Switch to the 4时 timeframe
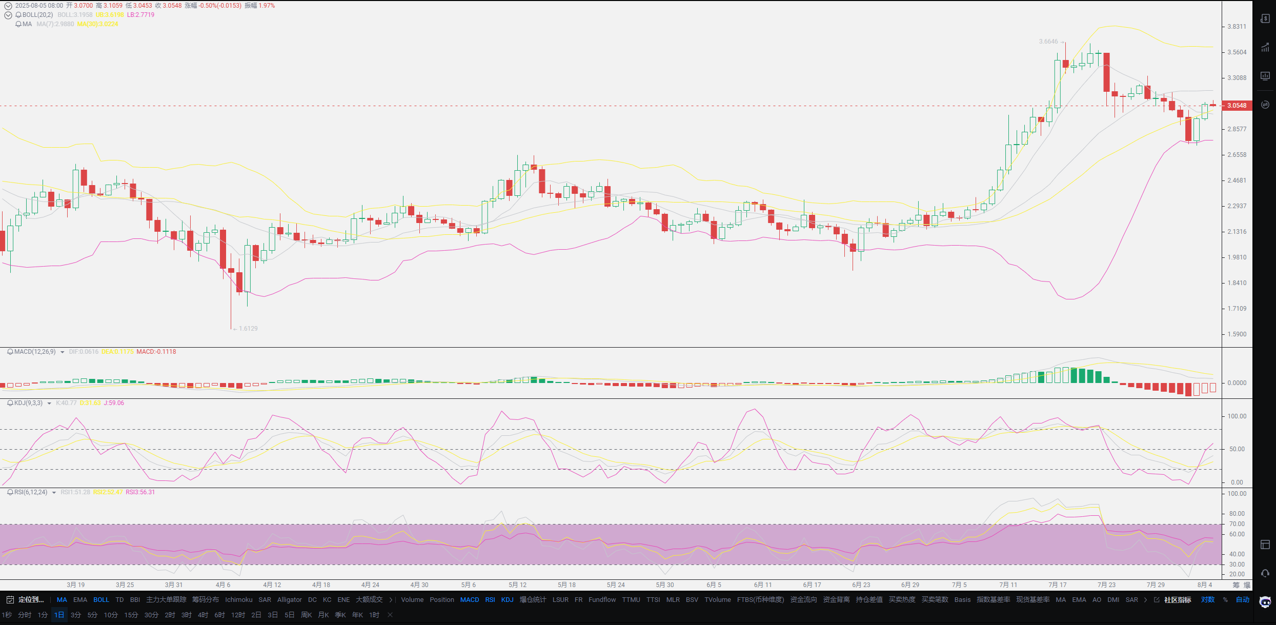Screen dimensions: 1276x625 tap(203, 615)
